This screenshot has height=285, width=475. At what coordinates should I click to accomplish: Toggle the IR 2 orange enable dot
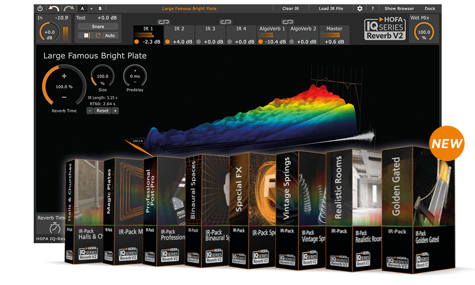pos(168,42)
